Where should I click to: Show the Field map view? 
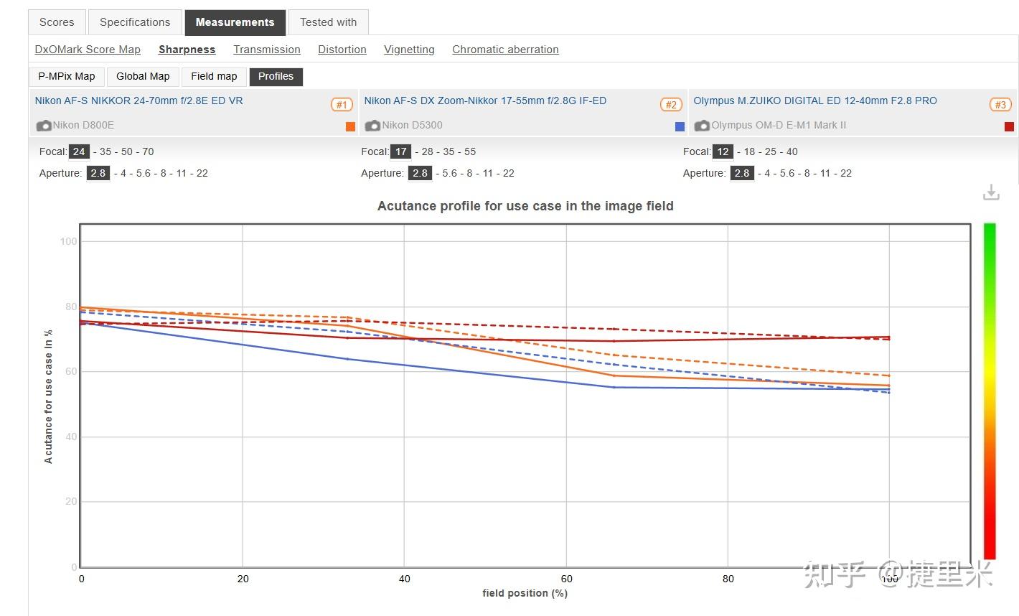(x=214, y=76)
